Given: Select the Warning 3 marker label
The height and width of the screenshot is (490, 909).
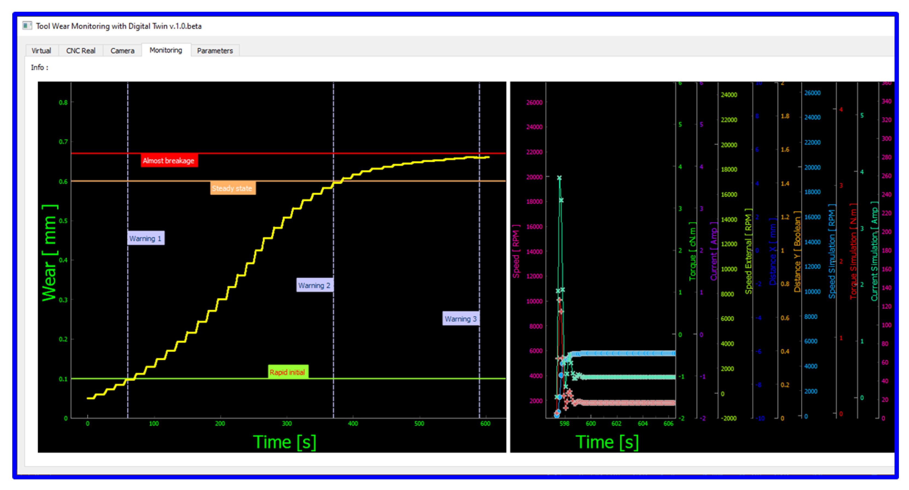Looking at the screenshot, I should click(461, 319).
